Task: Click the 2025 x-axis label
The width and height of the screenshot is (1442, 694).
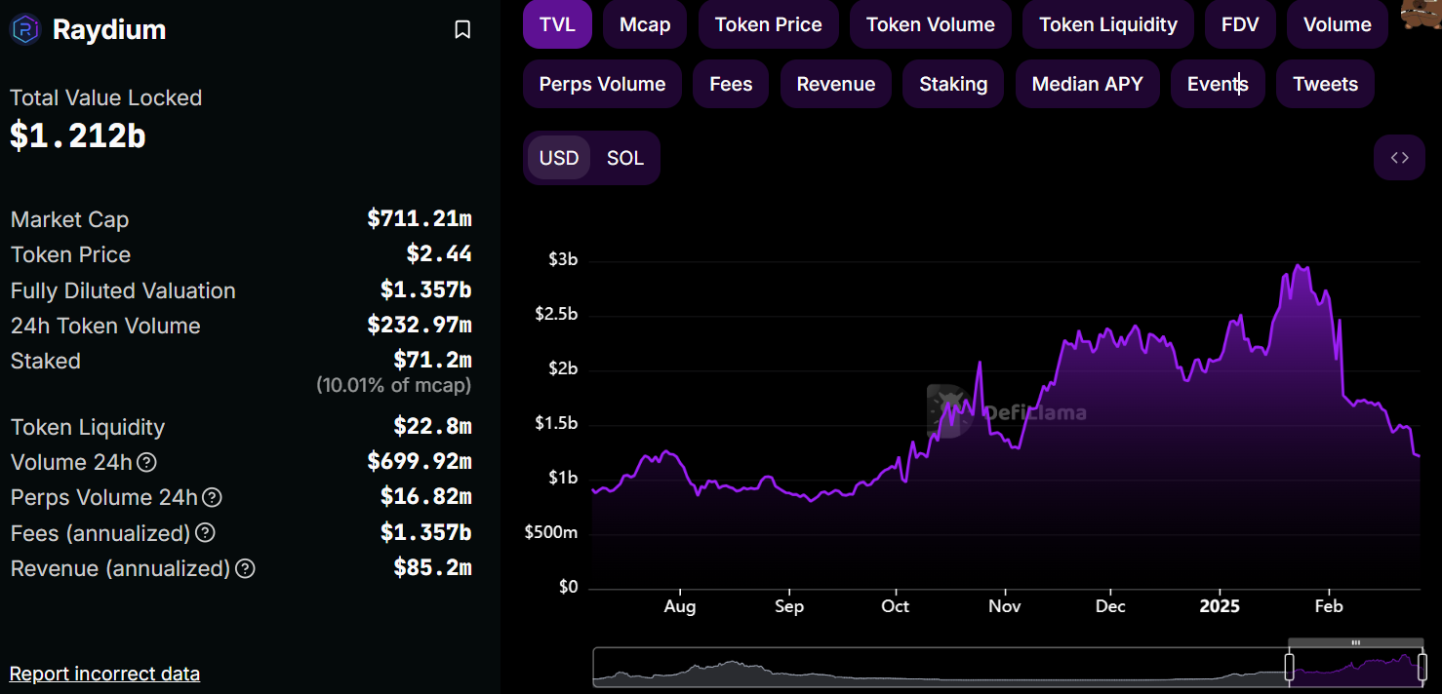Action: pyautogui.click(x=1220, y=606)
